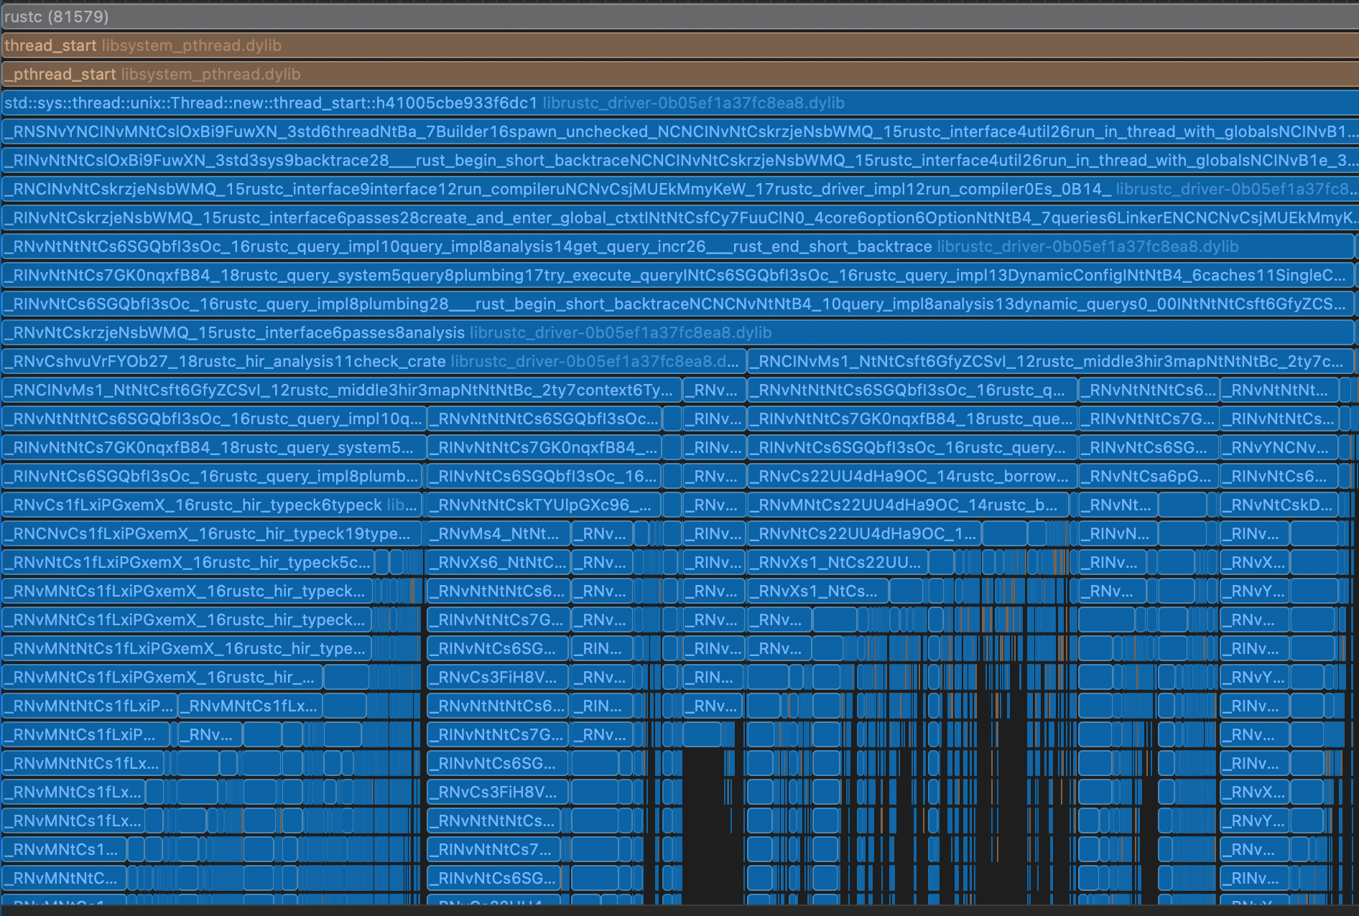Select the _RNvMs4_NtNt frame next to typeck19type

pos(498,533)
